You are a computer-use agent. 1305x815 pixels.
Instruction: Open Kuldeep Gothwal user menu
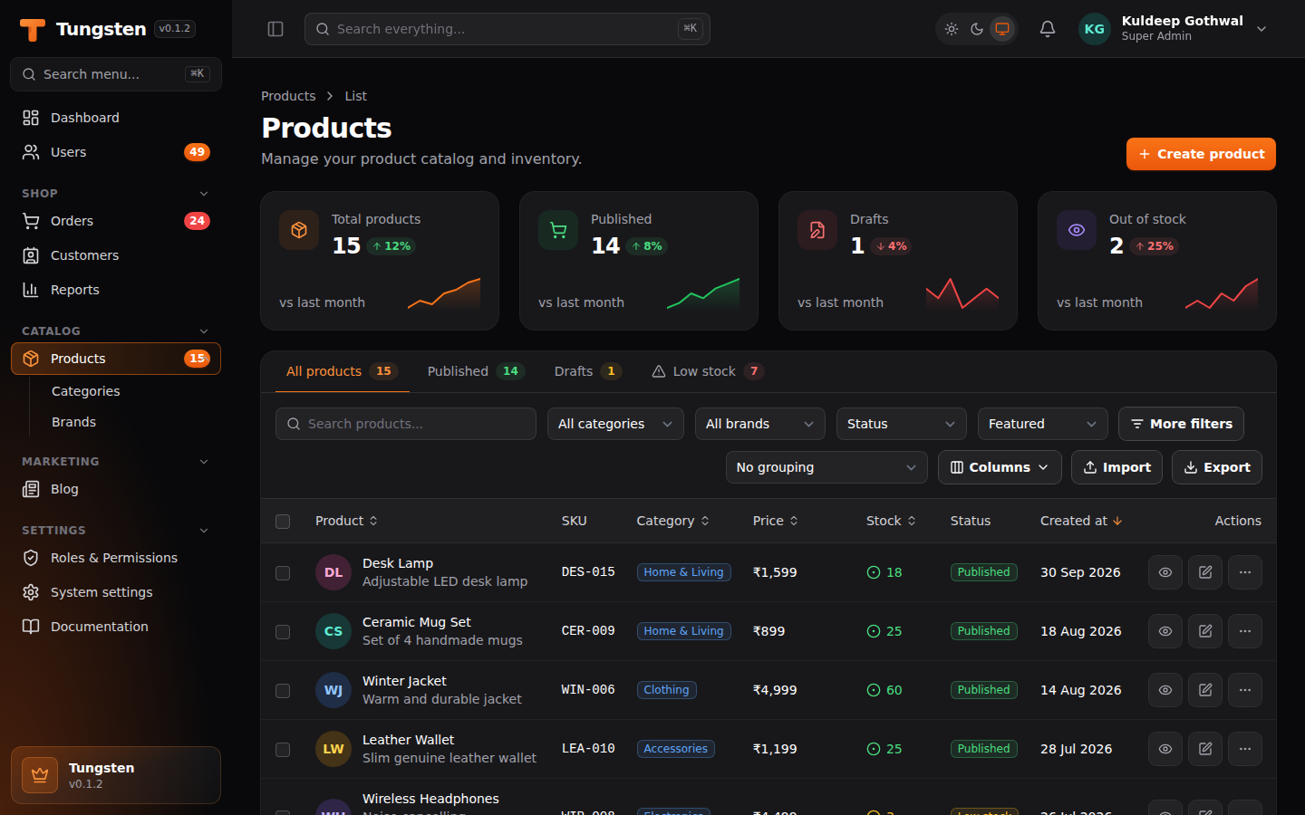(1174, 29)
